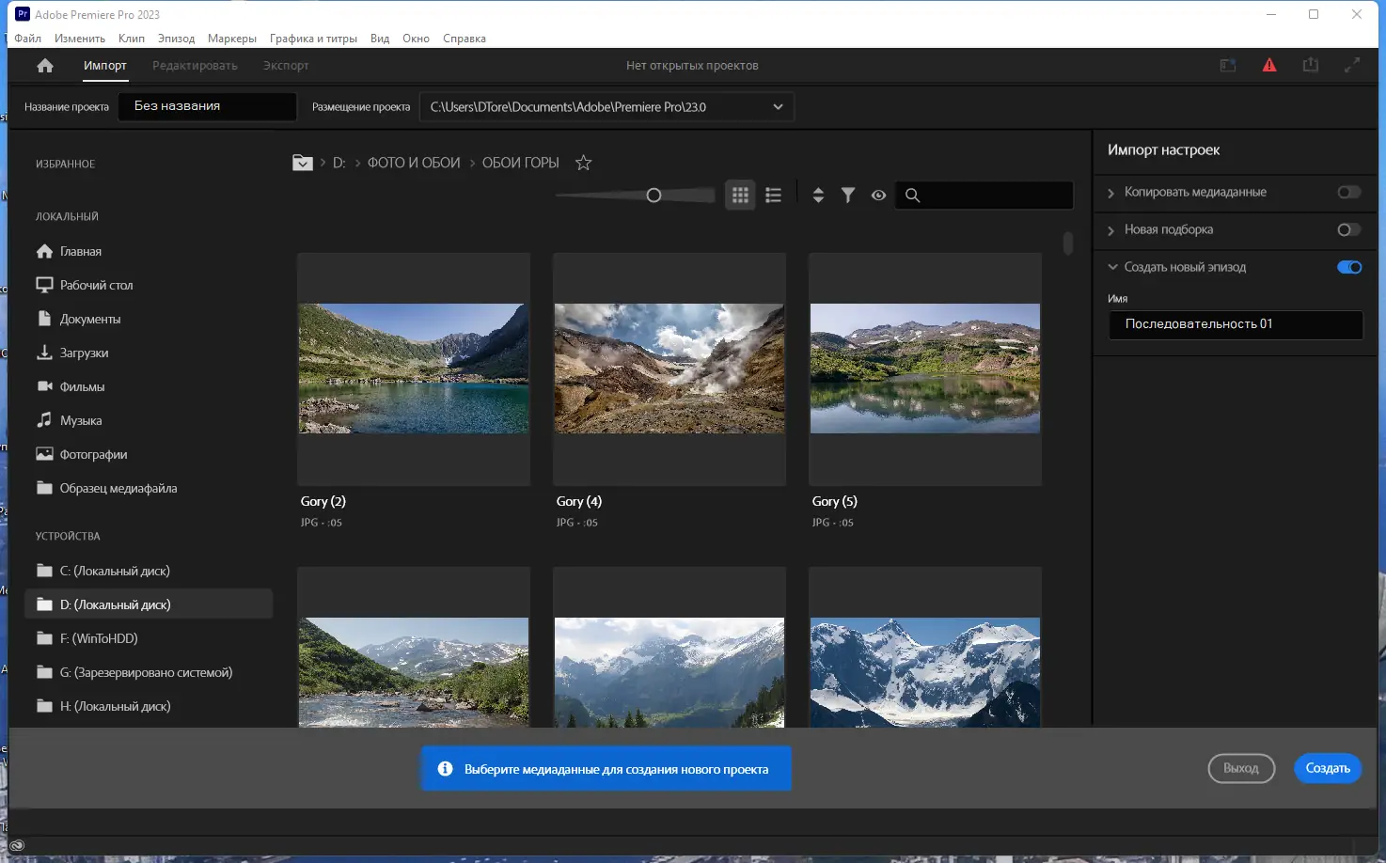Switch to the Экспорт tab
Viewport: 1386px width, 863px height.
[x=285, y=65]
